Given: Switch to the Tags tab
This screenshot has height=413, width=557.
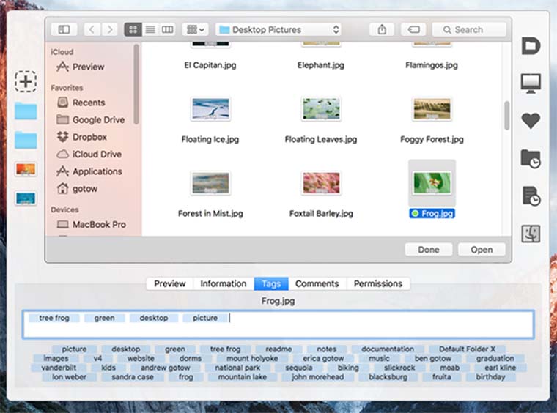Looking at the screenshot, I should click(x=271, y=284).
